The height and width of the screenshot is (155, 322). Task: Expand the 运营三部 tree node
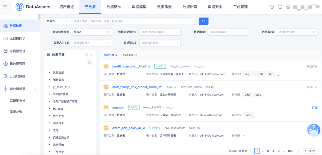(49, 72)
